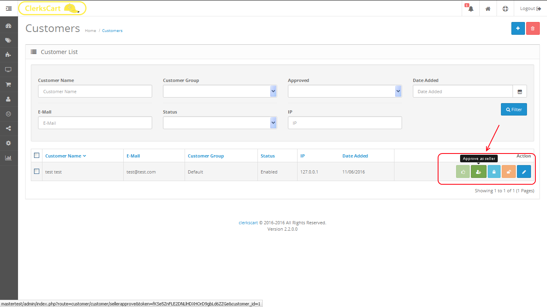
Task: Focus the IP filter field
Action: pyautogui.click(x=345, y=123)
